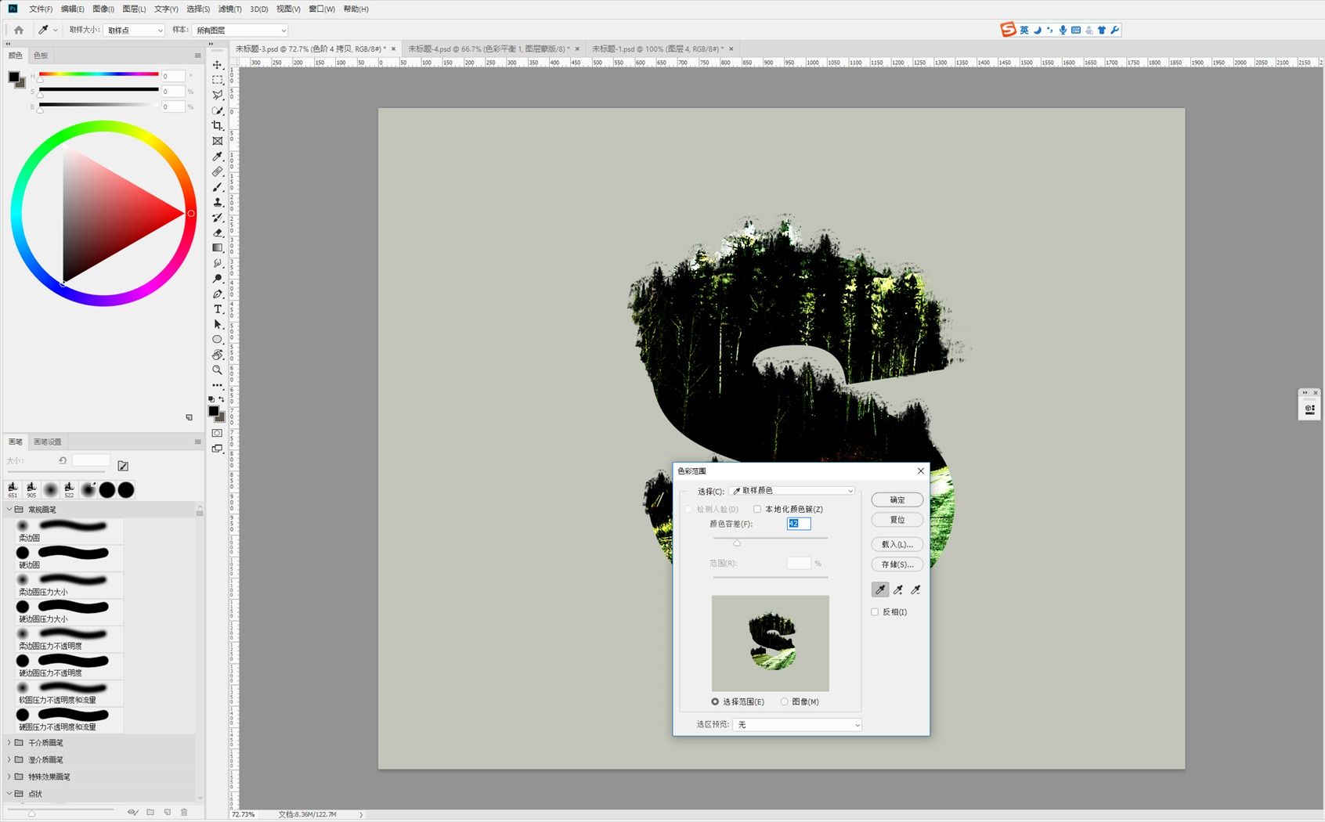
Task: Select the Zoom tool
Action: click(x=218, y=370)
